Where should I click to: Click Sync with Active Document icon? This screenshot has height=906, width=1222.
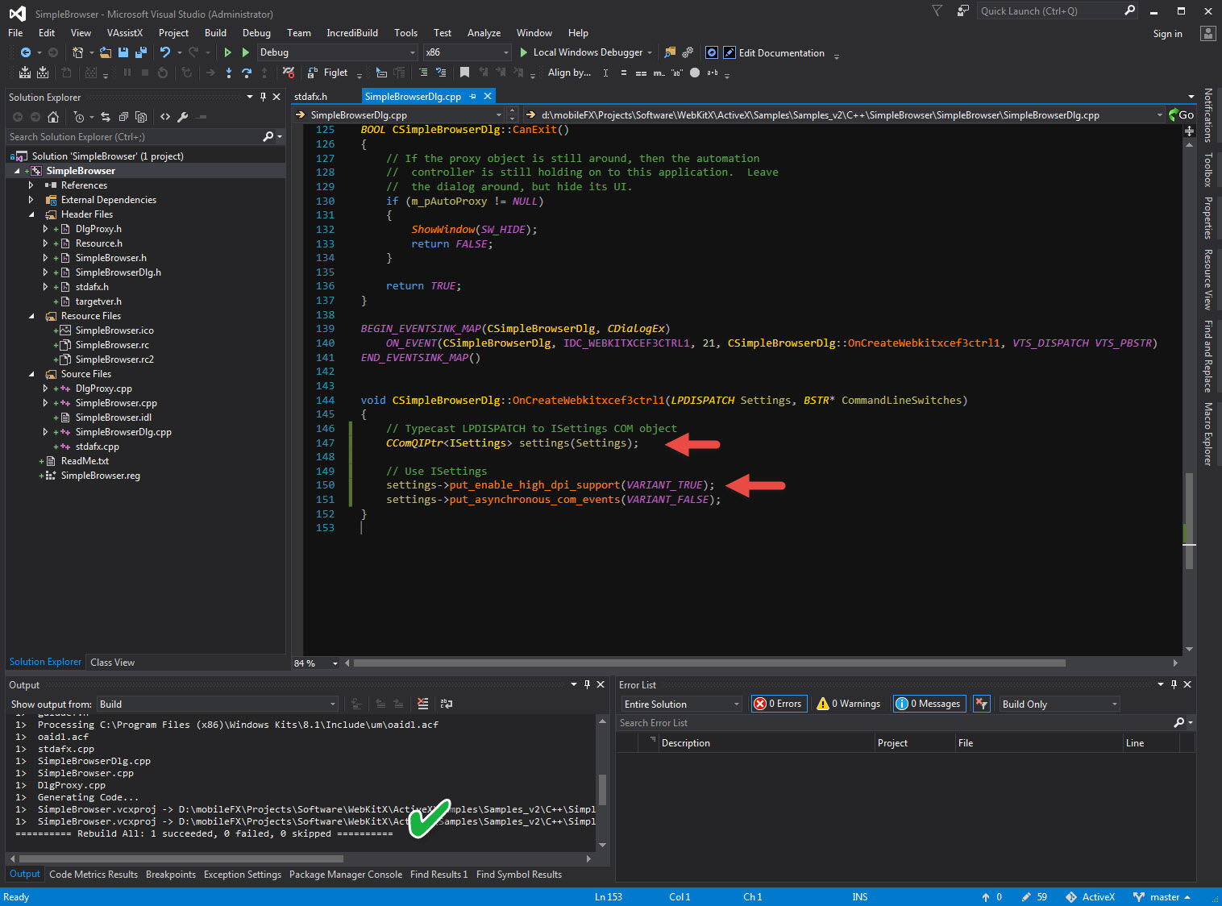(x=105, y=117)
